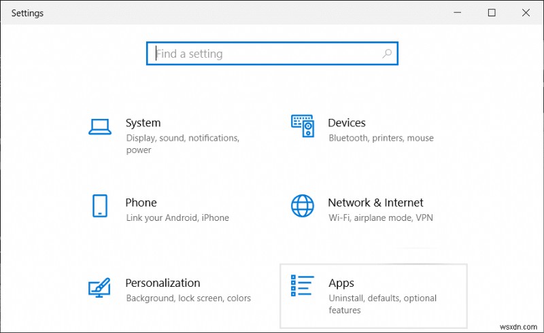The image size is (544, 333).
Task: Click the Devices keyboard and speaker icon
Action: [x=303, y=126]
